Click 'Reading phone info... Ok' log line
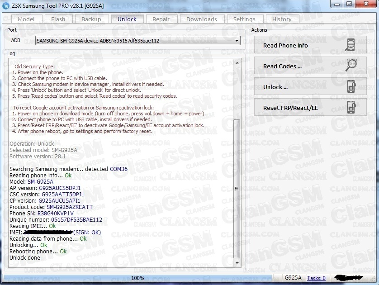 click(41, 175)
